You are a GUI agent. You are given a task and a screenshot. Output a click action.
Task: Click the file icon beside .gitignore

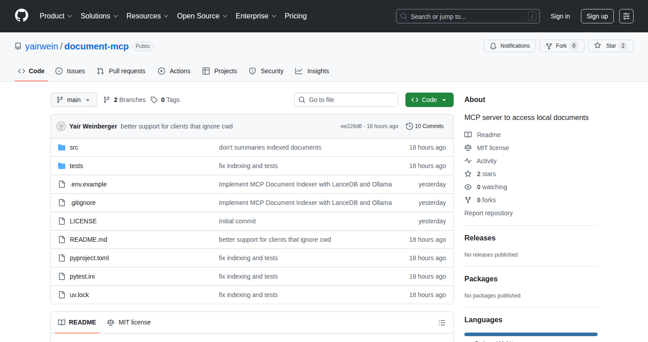[x=62, y=203]
